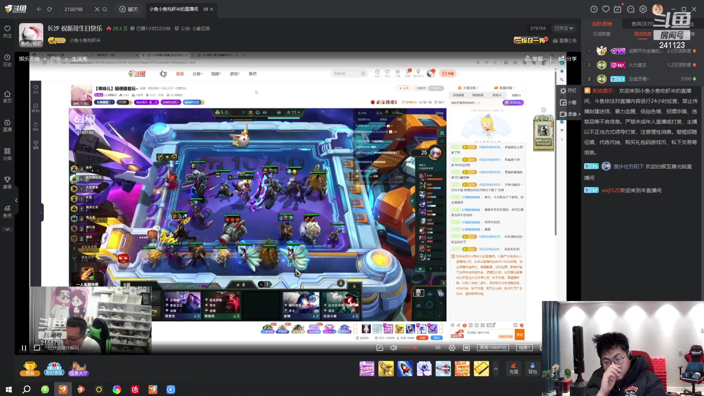This screenshot has height=396, width=704.
Task: Open the player settings gear icon
Action: (452, 348)
